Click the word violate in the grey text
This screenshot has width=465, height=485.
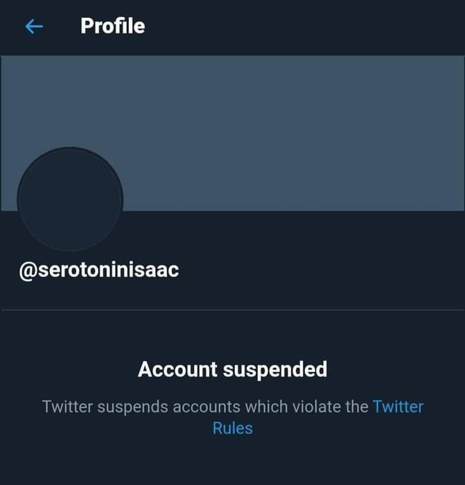coord(317,407)
